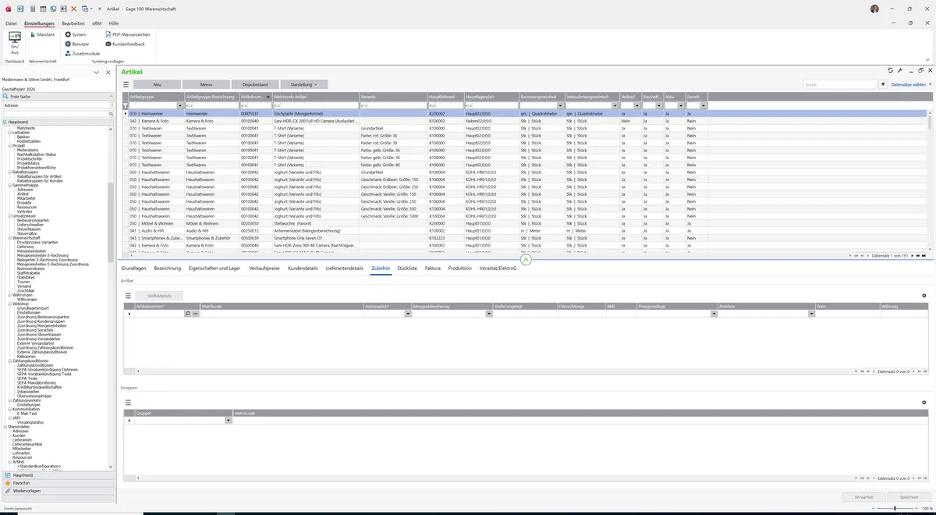This screenshot has height=515, width=936.
Task: Open Kundenfeedback in the ribbon
Action: tap(125, 44)
